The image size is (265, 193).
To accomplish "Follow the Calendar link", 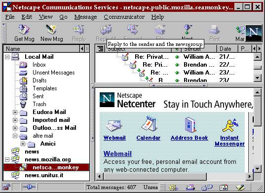I will (149, 138).
